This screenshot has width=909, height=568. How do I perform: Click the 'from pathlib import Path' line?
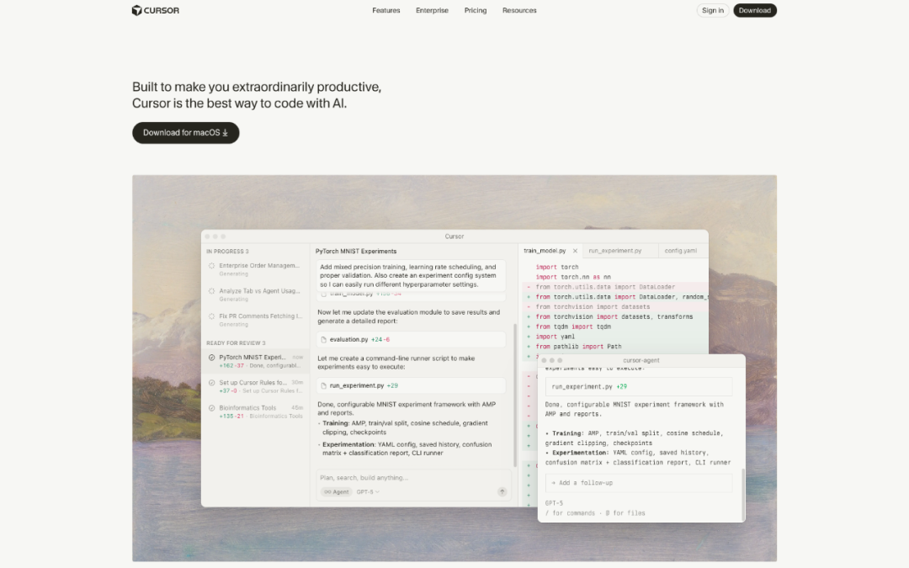tap(578, 347)
